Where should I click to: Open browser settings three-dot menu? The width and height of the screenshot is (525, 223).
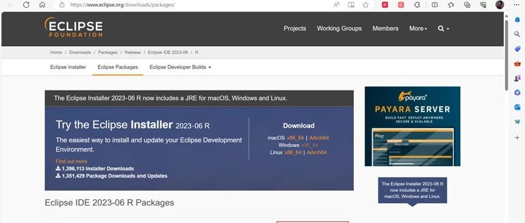coord(517,5)
